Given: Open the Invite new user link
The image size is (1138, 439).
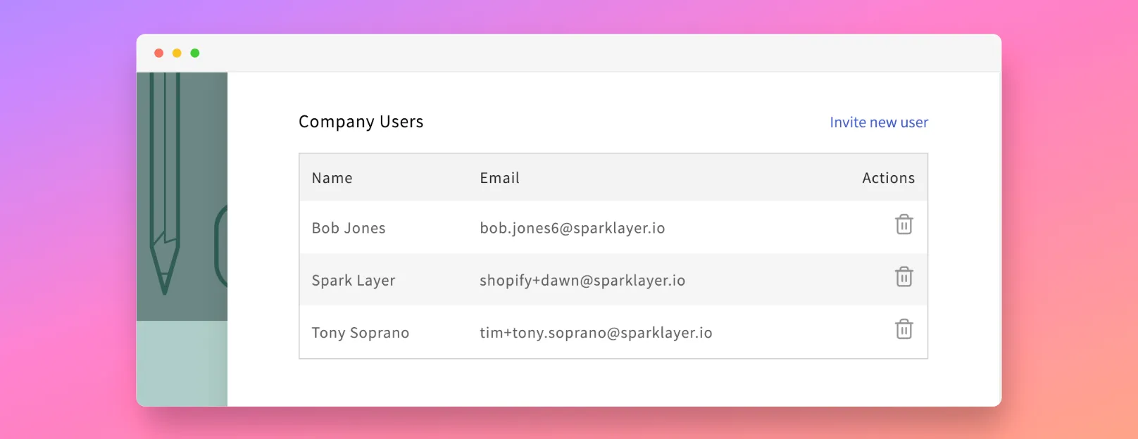Looking at the screenshot, I should pos(879,122).
